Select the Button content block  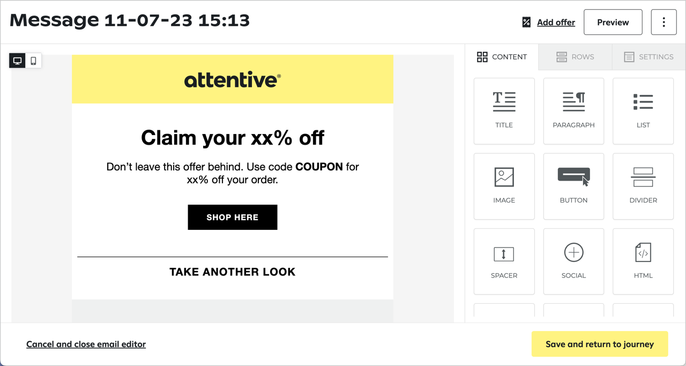[573, 186]
